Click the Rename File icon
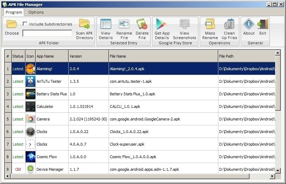 coord(124,24)
